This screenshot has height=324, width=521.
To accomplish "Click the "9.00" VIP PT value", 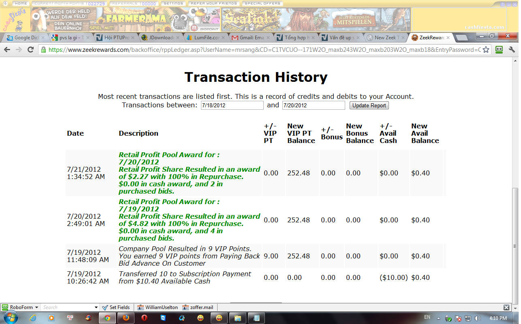I will [271, 256].
